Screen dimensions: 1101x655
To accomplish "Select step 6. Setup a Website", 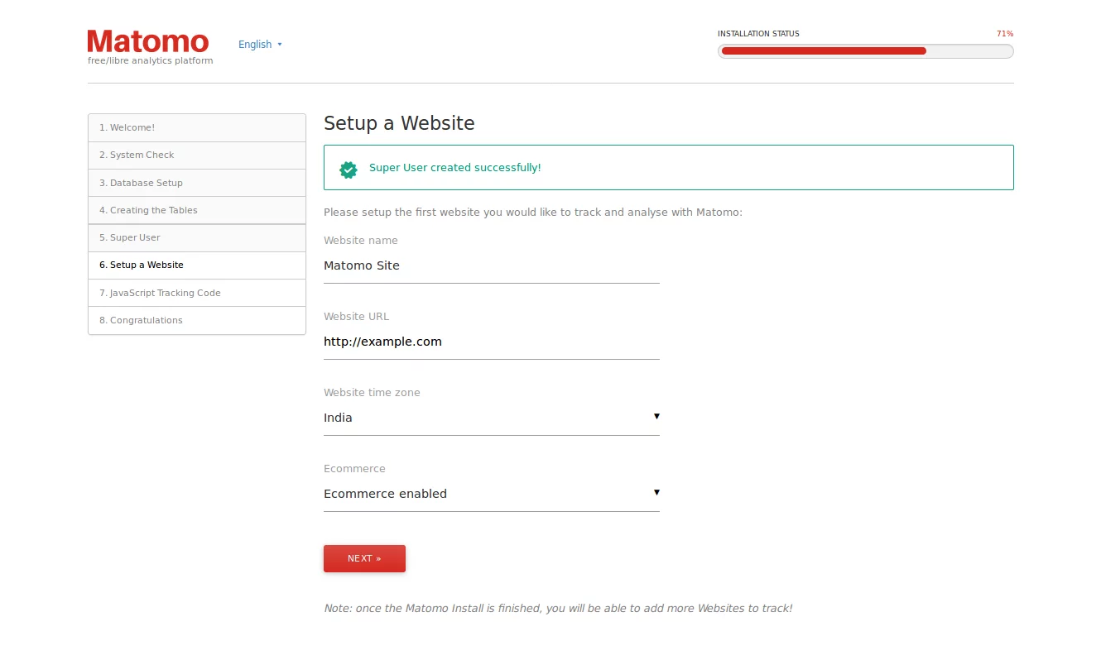I will (x=197, y=265).
